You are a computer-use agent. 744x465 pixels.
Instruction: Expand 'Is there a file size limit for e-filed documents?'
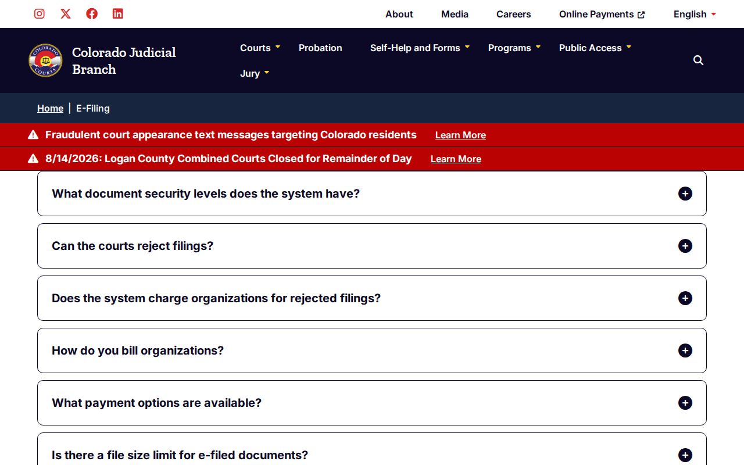coord(372,449)
